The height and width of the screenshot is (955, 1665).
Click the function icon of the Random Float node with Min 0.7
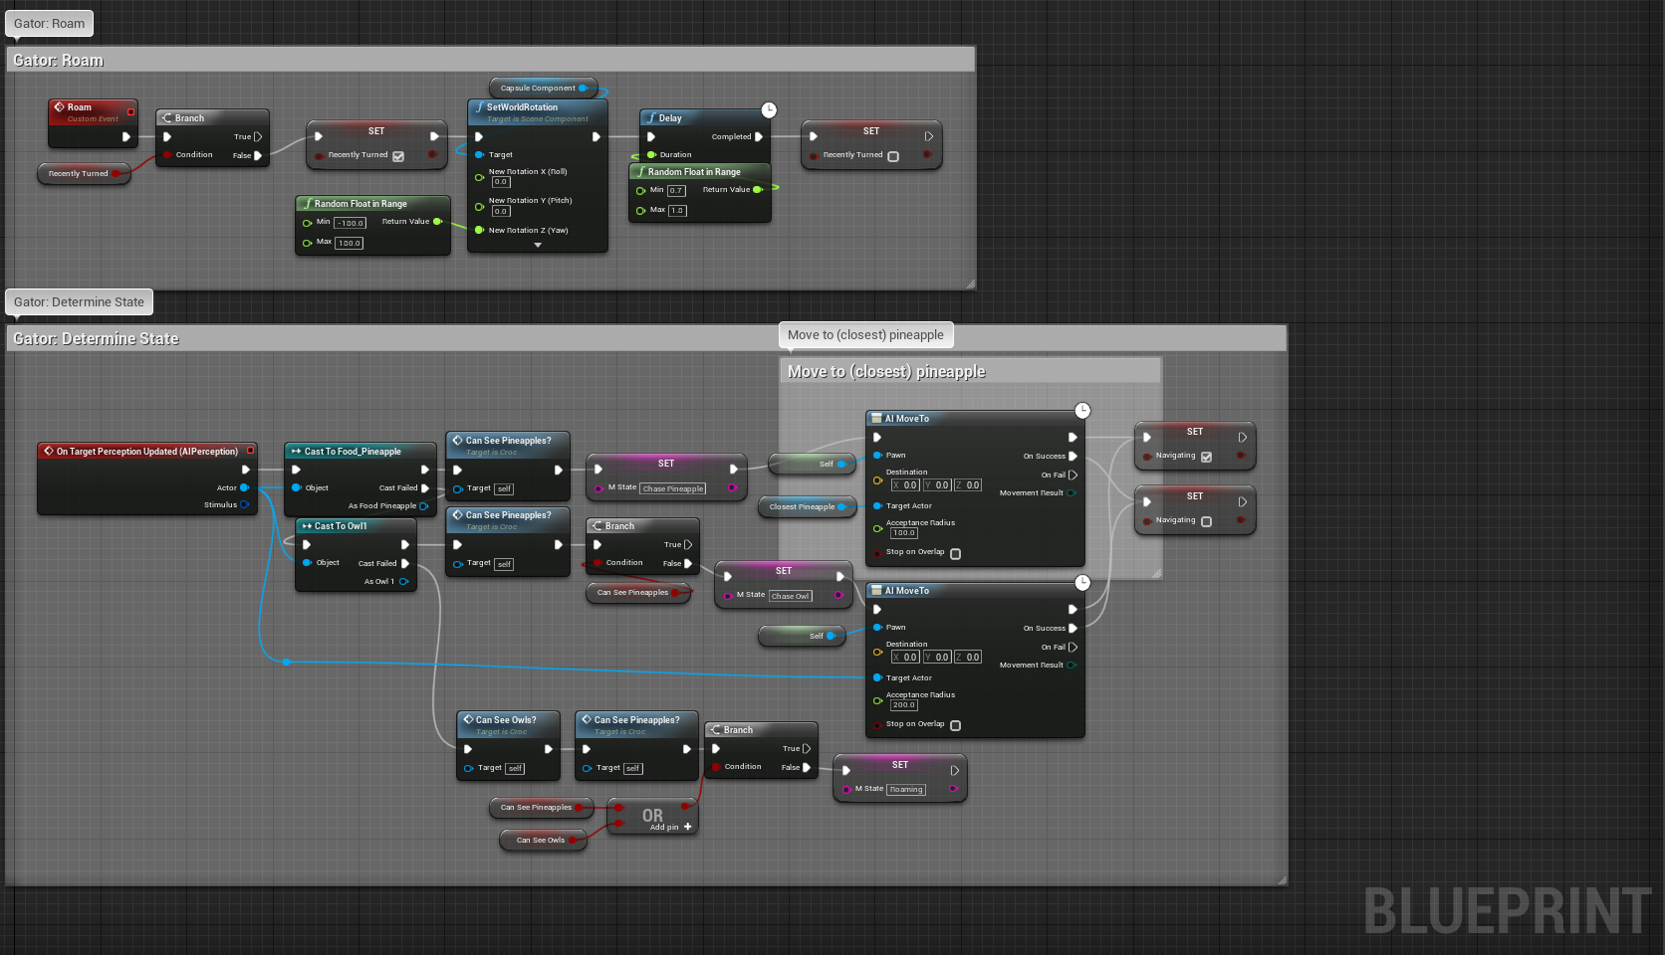tap(640, 171)
